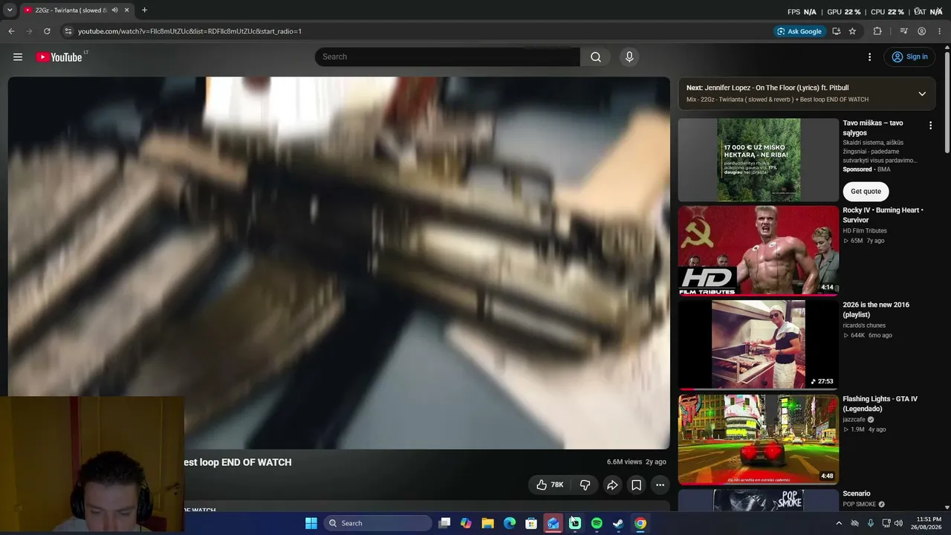Click the Pop Smoke Scenario thumbnail
This screenshot has width=951, height=535.
click(758, 500)
